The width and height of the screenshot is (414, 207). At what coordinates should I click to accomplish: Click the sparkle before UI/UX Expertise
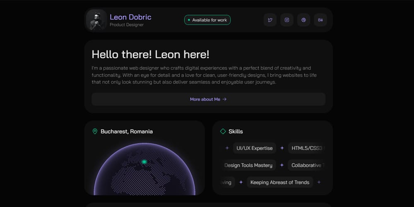tap(227, 148)
